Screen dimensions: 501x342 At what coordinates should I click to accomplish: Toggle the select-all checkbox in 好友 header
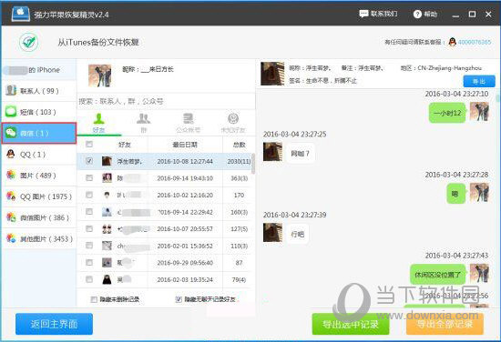89,145
